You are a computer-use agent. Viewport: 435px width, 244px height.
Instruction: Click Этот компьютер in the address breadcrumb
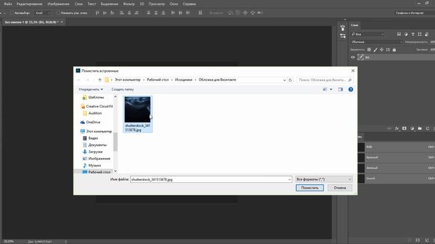point(128,80)
